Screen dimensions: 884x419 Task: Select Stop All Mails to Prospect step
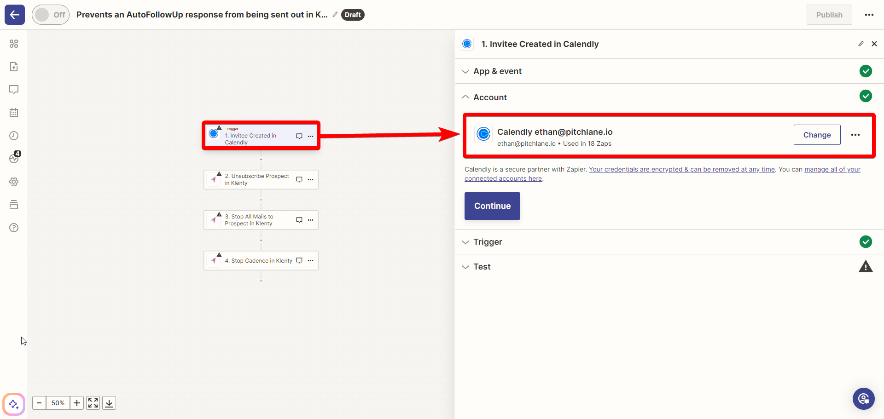coord(261,220)
